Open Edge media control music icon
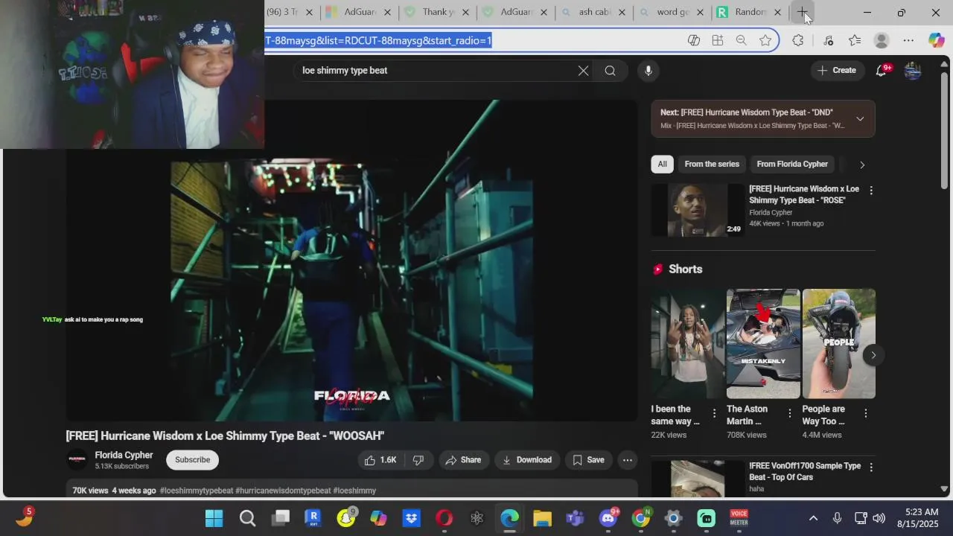Screen dimensions: 953x536 click(x=829, y=40)
